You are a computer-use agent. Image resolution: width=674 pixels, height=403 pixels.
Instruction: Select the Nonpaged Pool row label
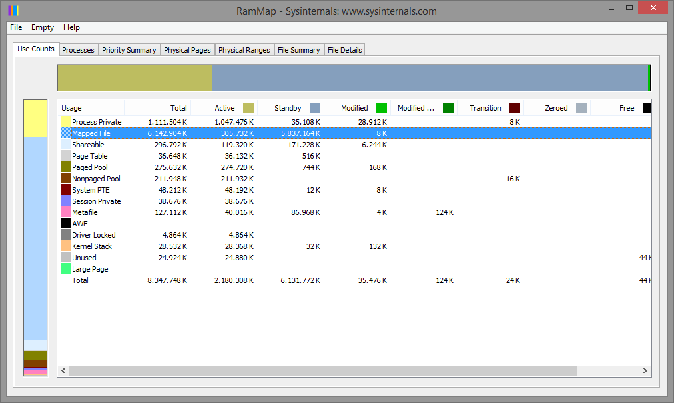[x=97, y=179]
